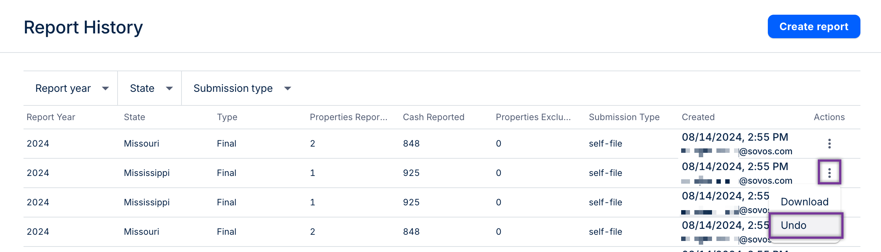Click the Properties Reported column header

click(x=348, y=117)
